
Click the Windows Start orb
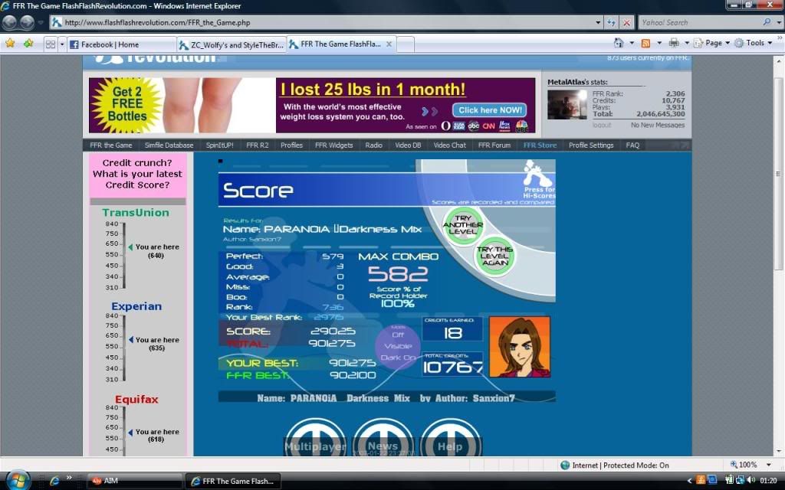[17, 479]
